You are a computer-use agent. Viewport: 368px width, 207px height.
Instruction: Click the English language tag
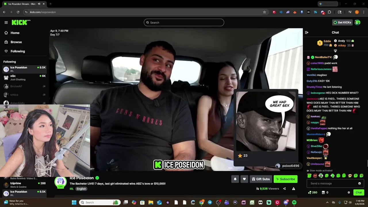tap(81, 189)
